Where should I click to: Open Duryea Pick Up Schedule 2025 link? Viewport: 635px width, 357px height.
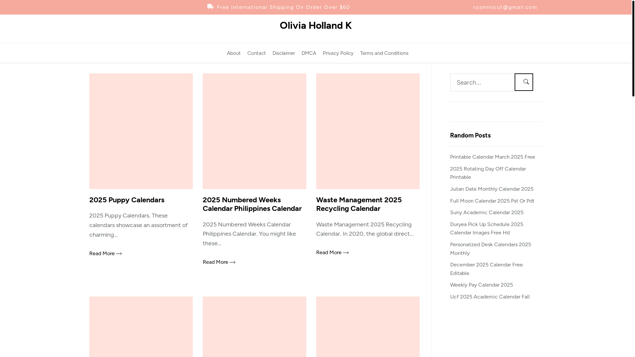point(487,228)
